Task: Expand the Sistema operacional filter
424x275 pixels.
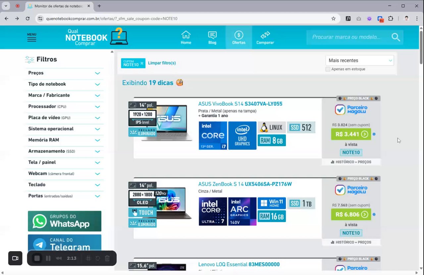Action: click(64, 129)
